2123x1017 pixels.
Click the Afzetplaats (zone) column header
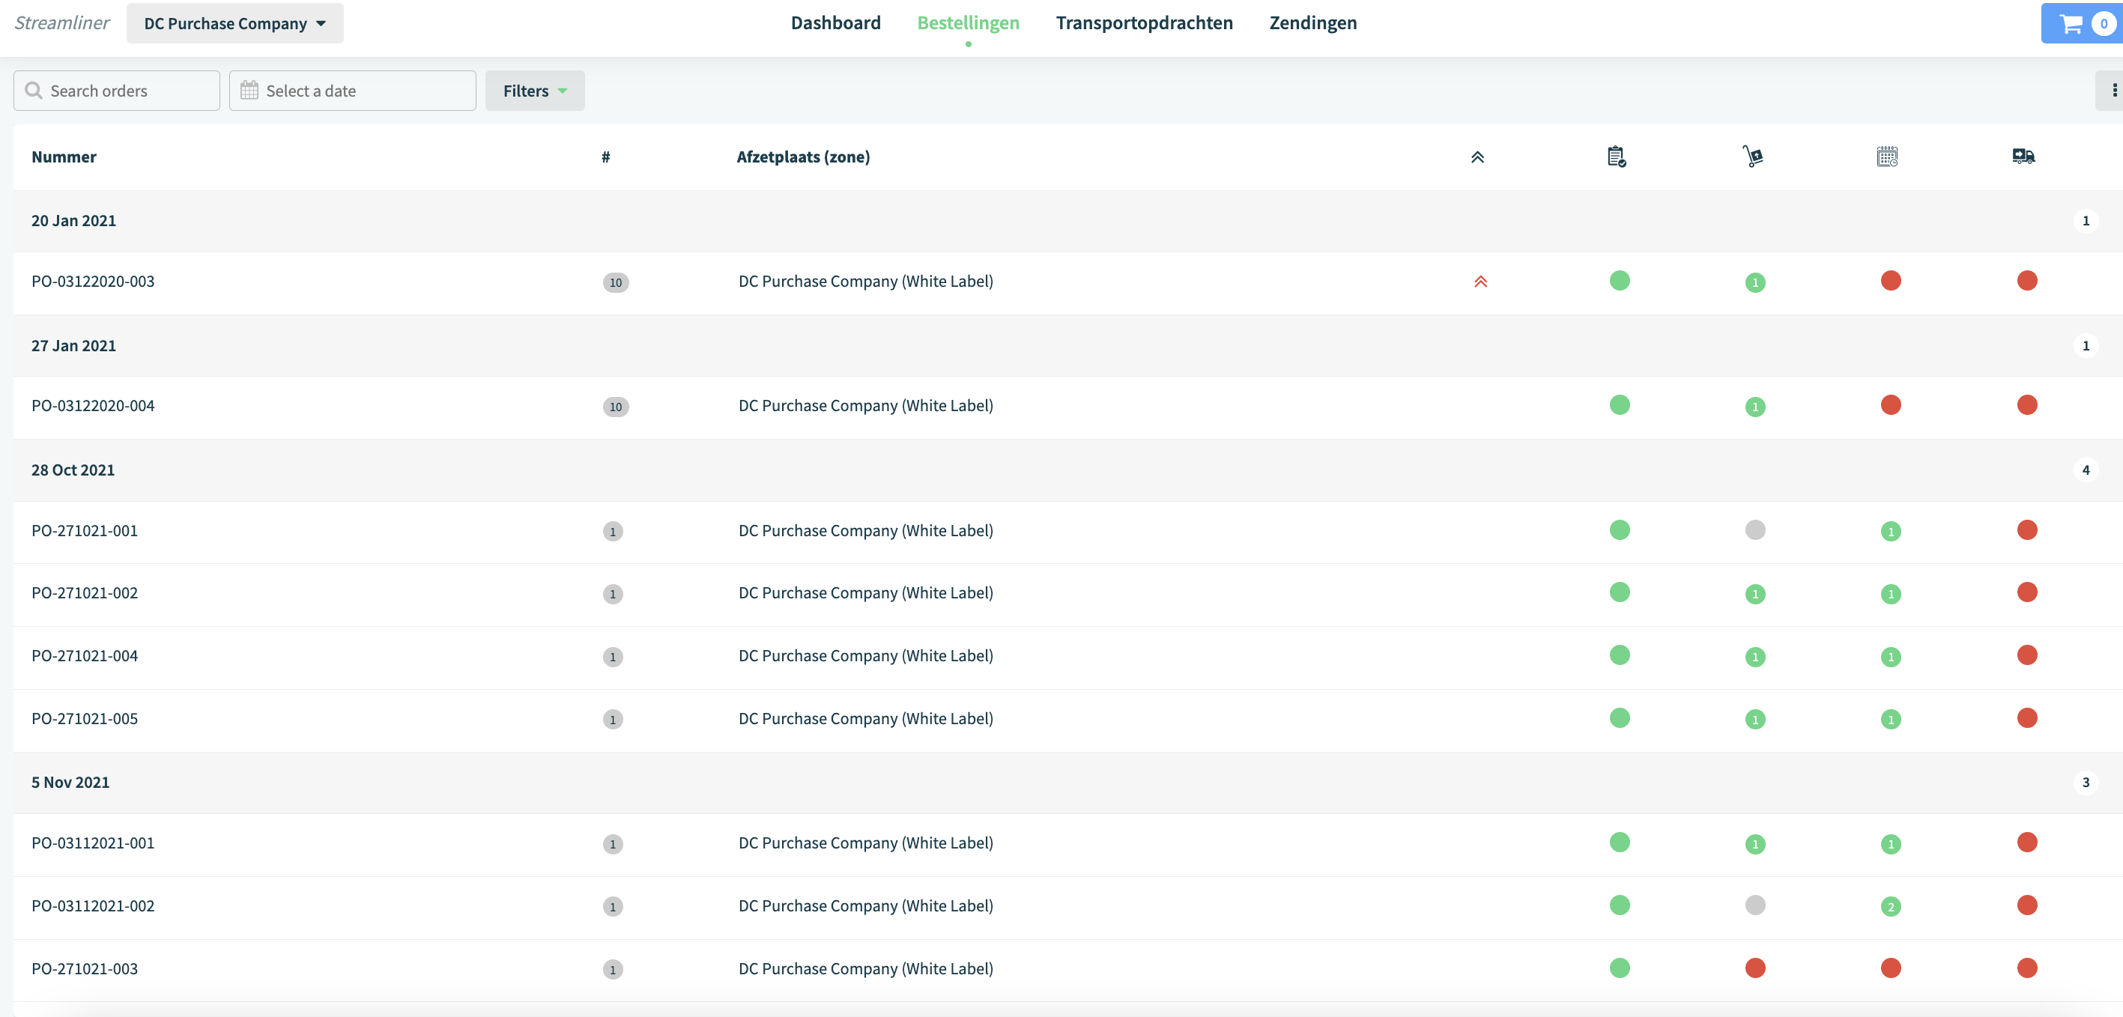point(803,157)
